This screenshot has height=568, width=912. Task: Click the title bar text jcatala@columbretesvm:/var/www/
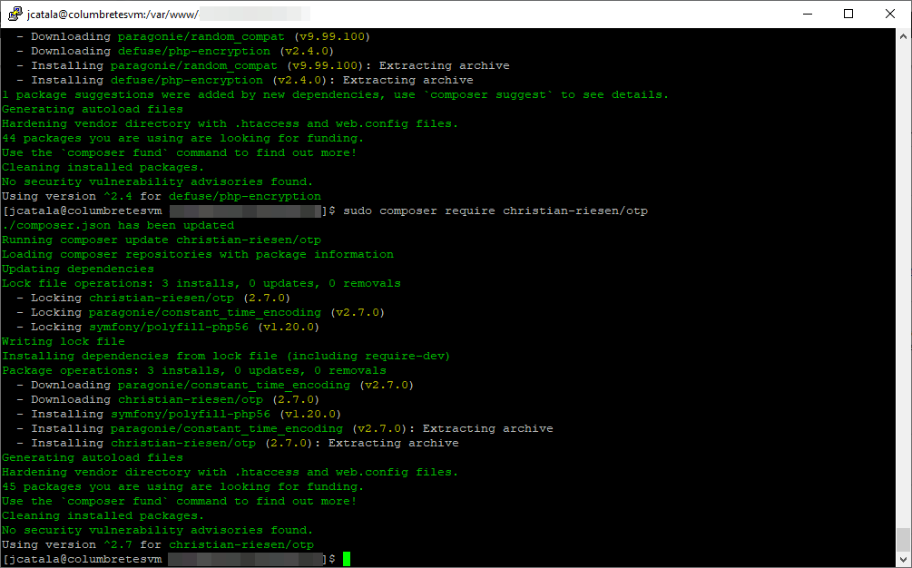[x=113, y=15]
